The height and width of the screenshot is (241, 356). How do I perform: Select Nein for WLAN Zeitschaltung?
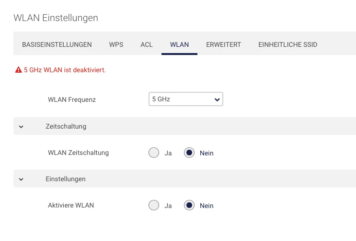(189, 153)
